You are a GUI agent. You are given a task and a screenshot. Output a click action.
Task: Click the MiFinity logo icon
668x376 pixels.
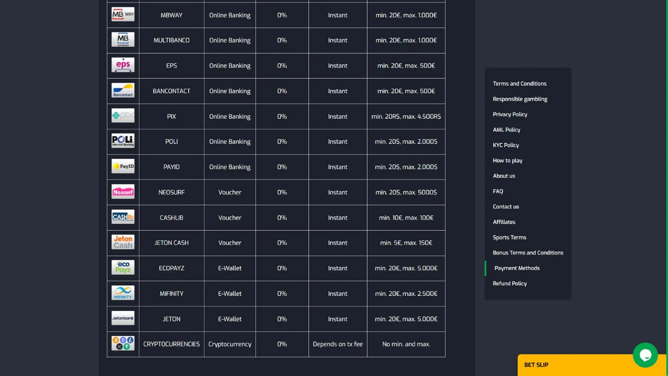pos(123,293)
